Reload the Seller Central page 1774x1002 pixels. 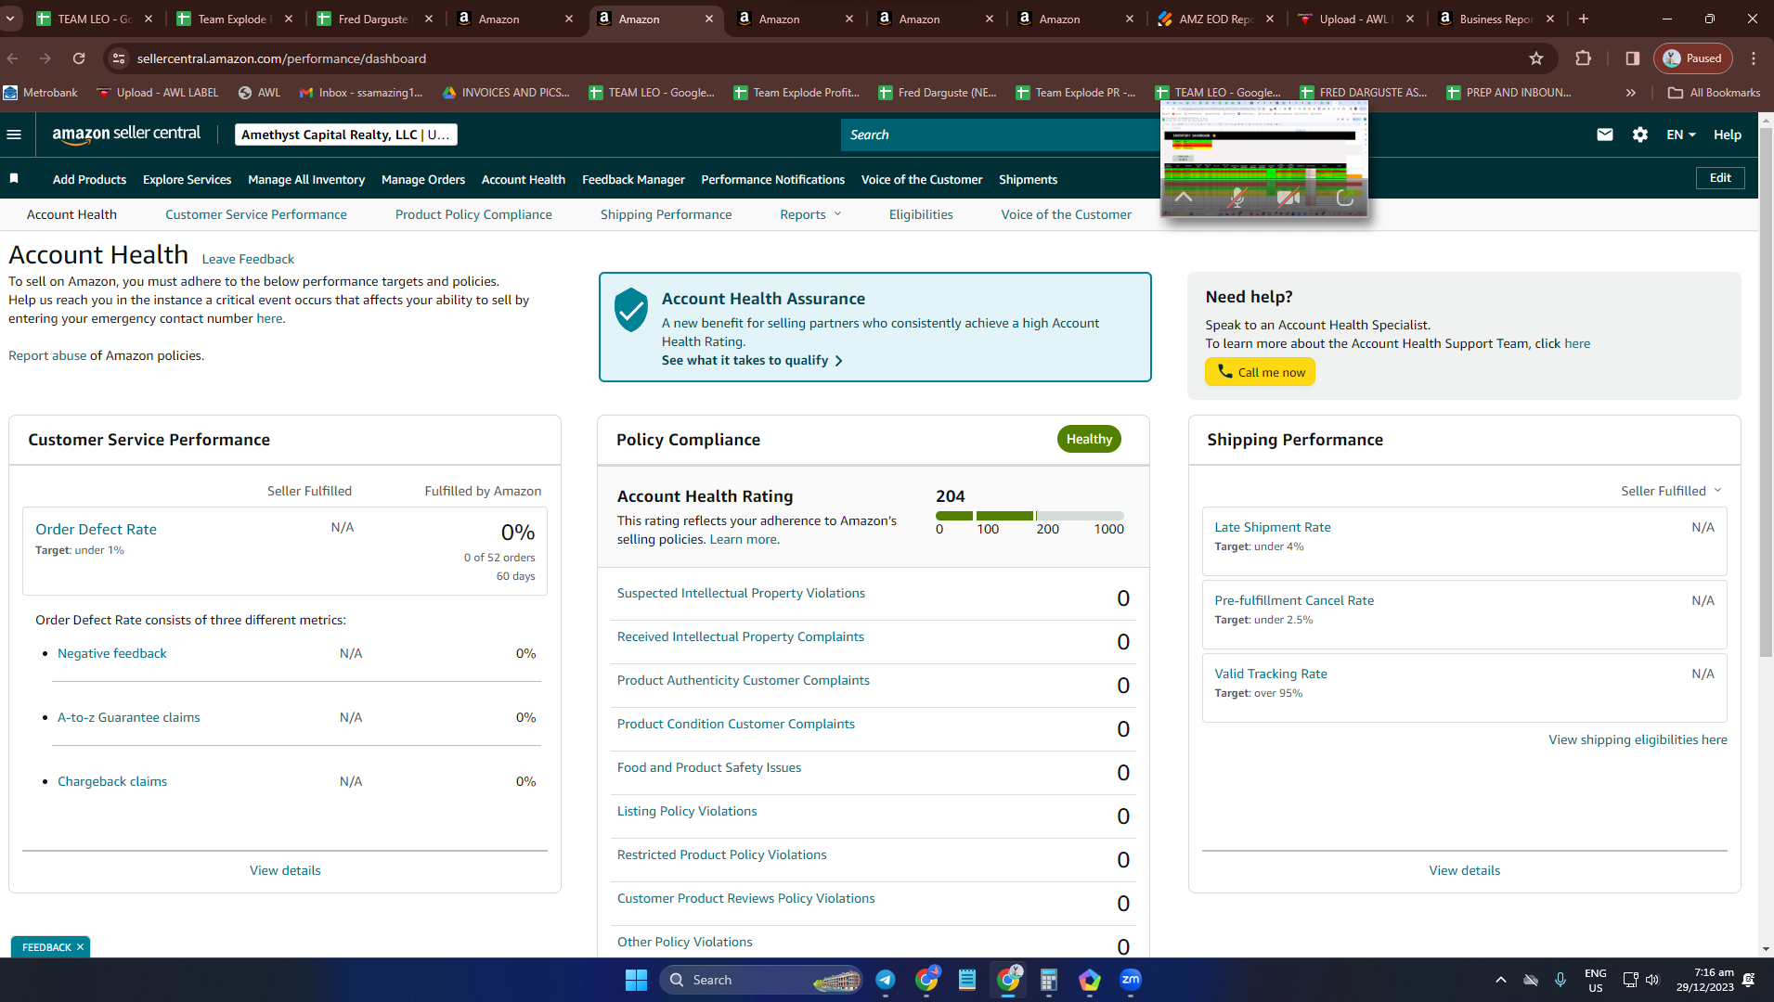point(79,58)
